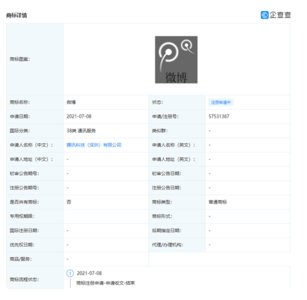
Task: Click the 专用权期限 label
Action: [x=22, y=216]
